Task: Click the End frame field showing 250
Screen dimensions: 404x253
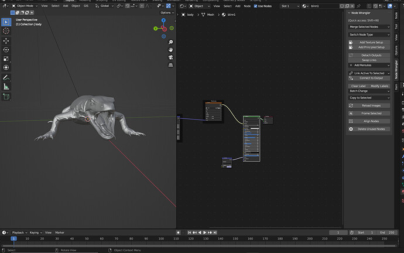Action: click(387, 233)
